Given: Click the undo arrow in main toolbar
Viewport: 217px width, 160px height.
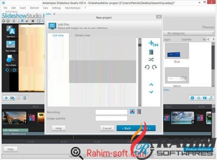Looking at the screenshot, I should tap(3, 21).
